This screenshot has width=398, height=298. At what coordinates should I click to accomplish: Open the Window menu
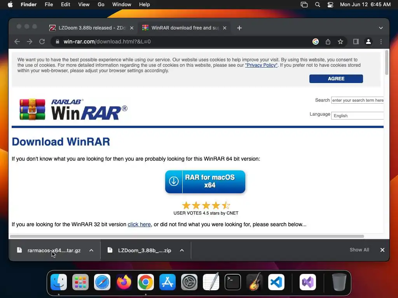click(x=122, y=5)
